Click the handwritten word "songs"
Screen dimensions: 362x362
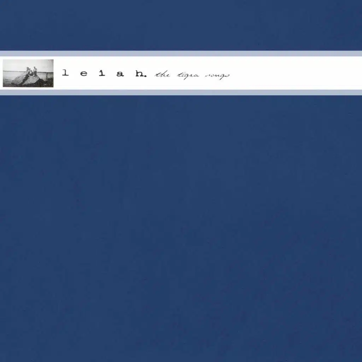coord(217,76)
